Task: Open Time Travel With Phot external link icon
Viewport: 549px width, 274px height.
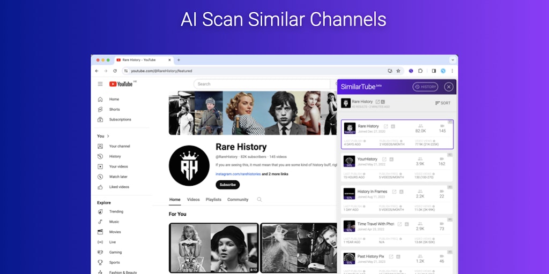Action: [x=399, y=224]
